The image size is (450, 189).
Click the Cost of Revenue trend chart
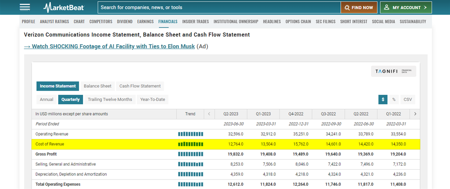coord(190,144)
